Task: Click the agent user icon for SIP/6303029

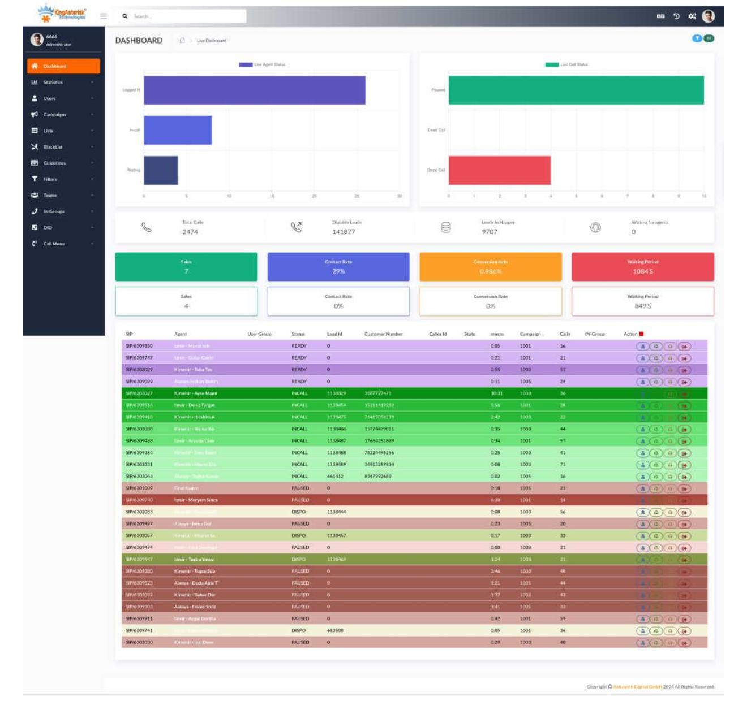Action: 642,370
